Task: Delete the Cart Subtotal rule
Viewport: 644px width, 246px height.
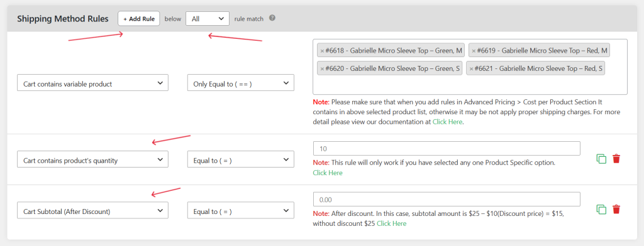Action: [616, 210]
